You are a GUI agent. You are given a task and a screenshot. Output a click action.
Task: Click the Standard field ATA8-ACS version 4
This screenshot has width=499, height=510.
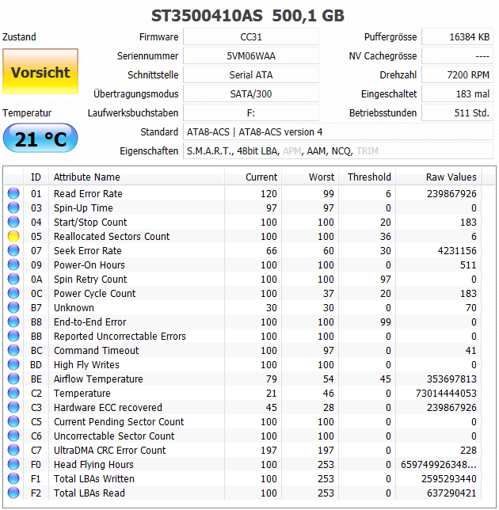click(338, 132)
